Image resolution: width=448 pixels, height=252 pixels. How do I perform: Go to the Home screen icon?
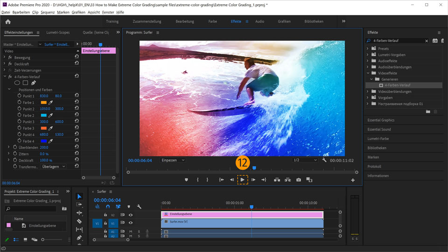point(8,22)
